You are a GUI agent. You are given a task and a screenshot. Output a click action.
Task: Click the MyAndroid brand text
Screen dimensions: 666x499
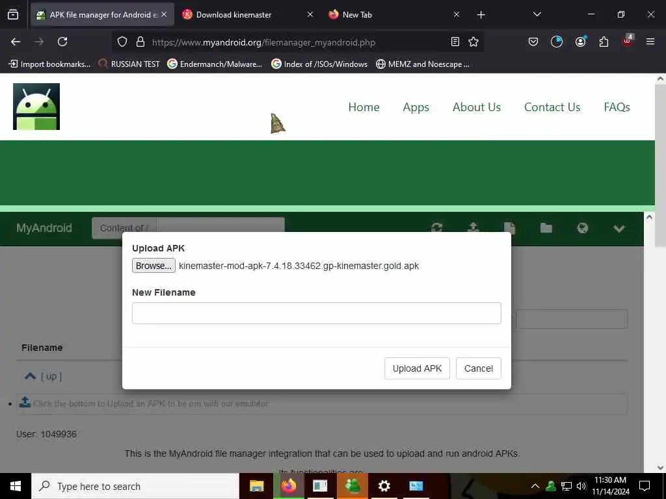[x=44, y=228]
